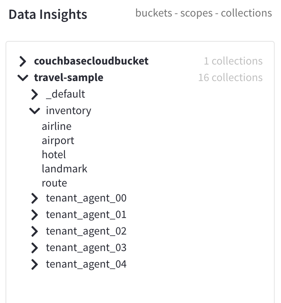Open the hotel collection
This screenshot has width=281, height=303.
(54, 155)
